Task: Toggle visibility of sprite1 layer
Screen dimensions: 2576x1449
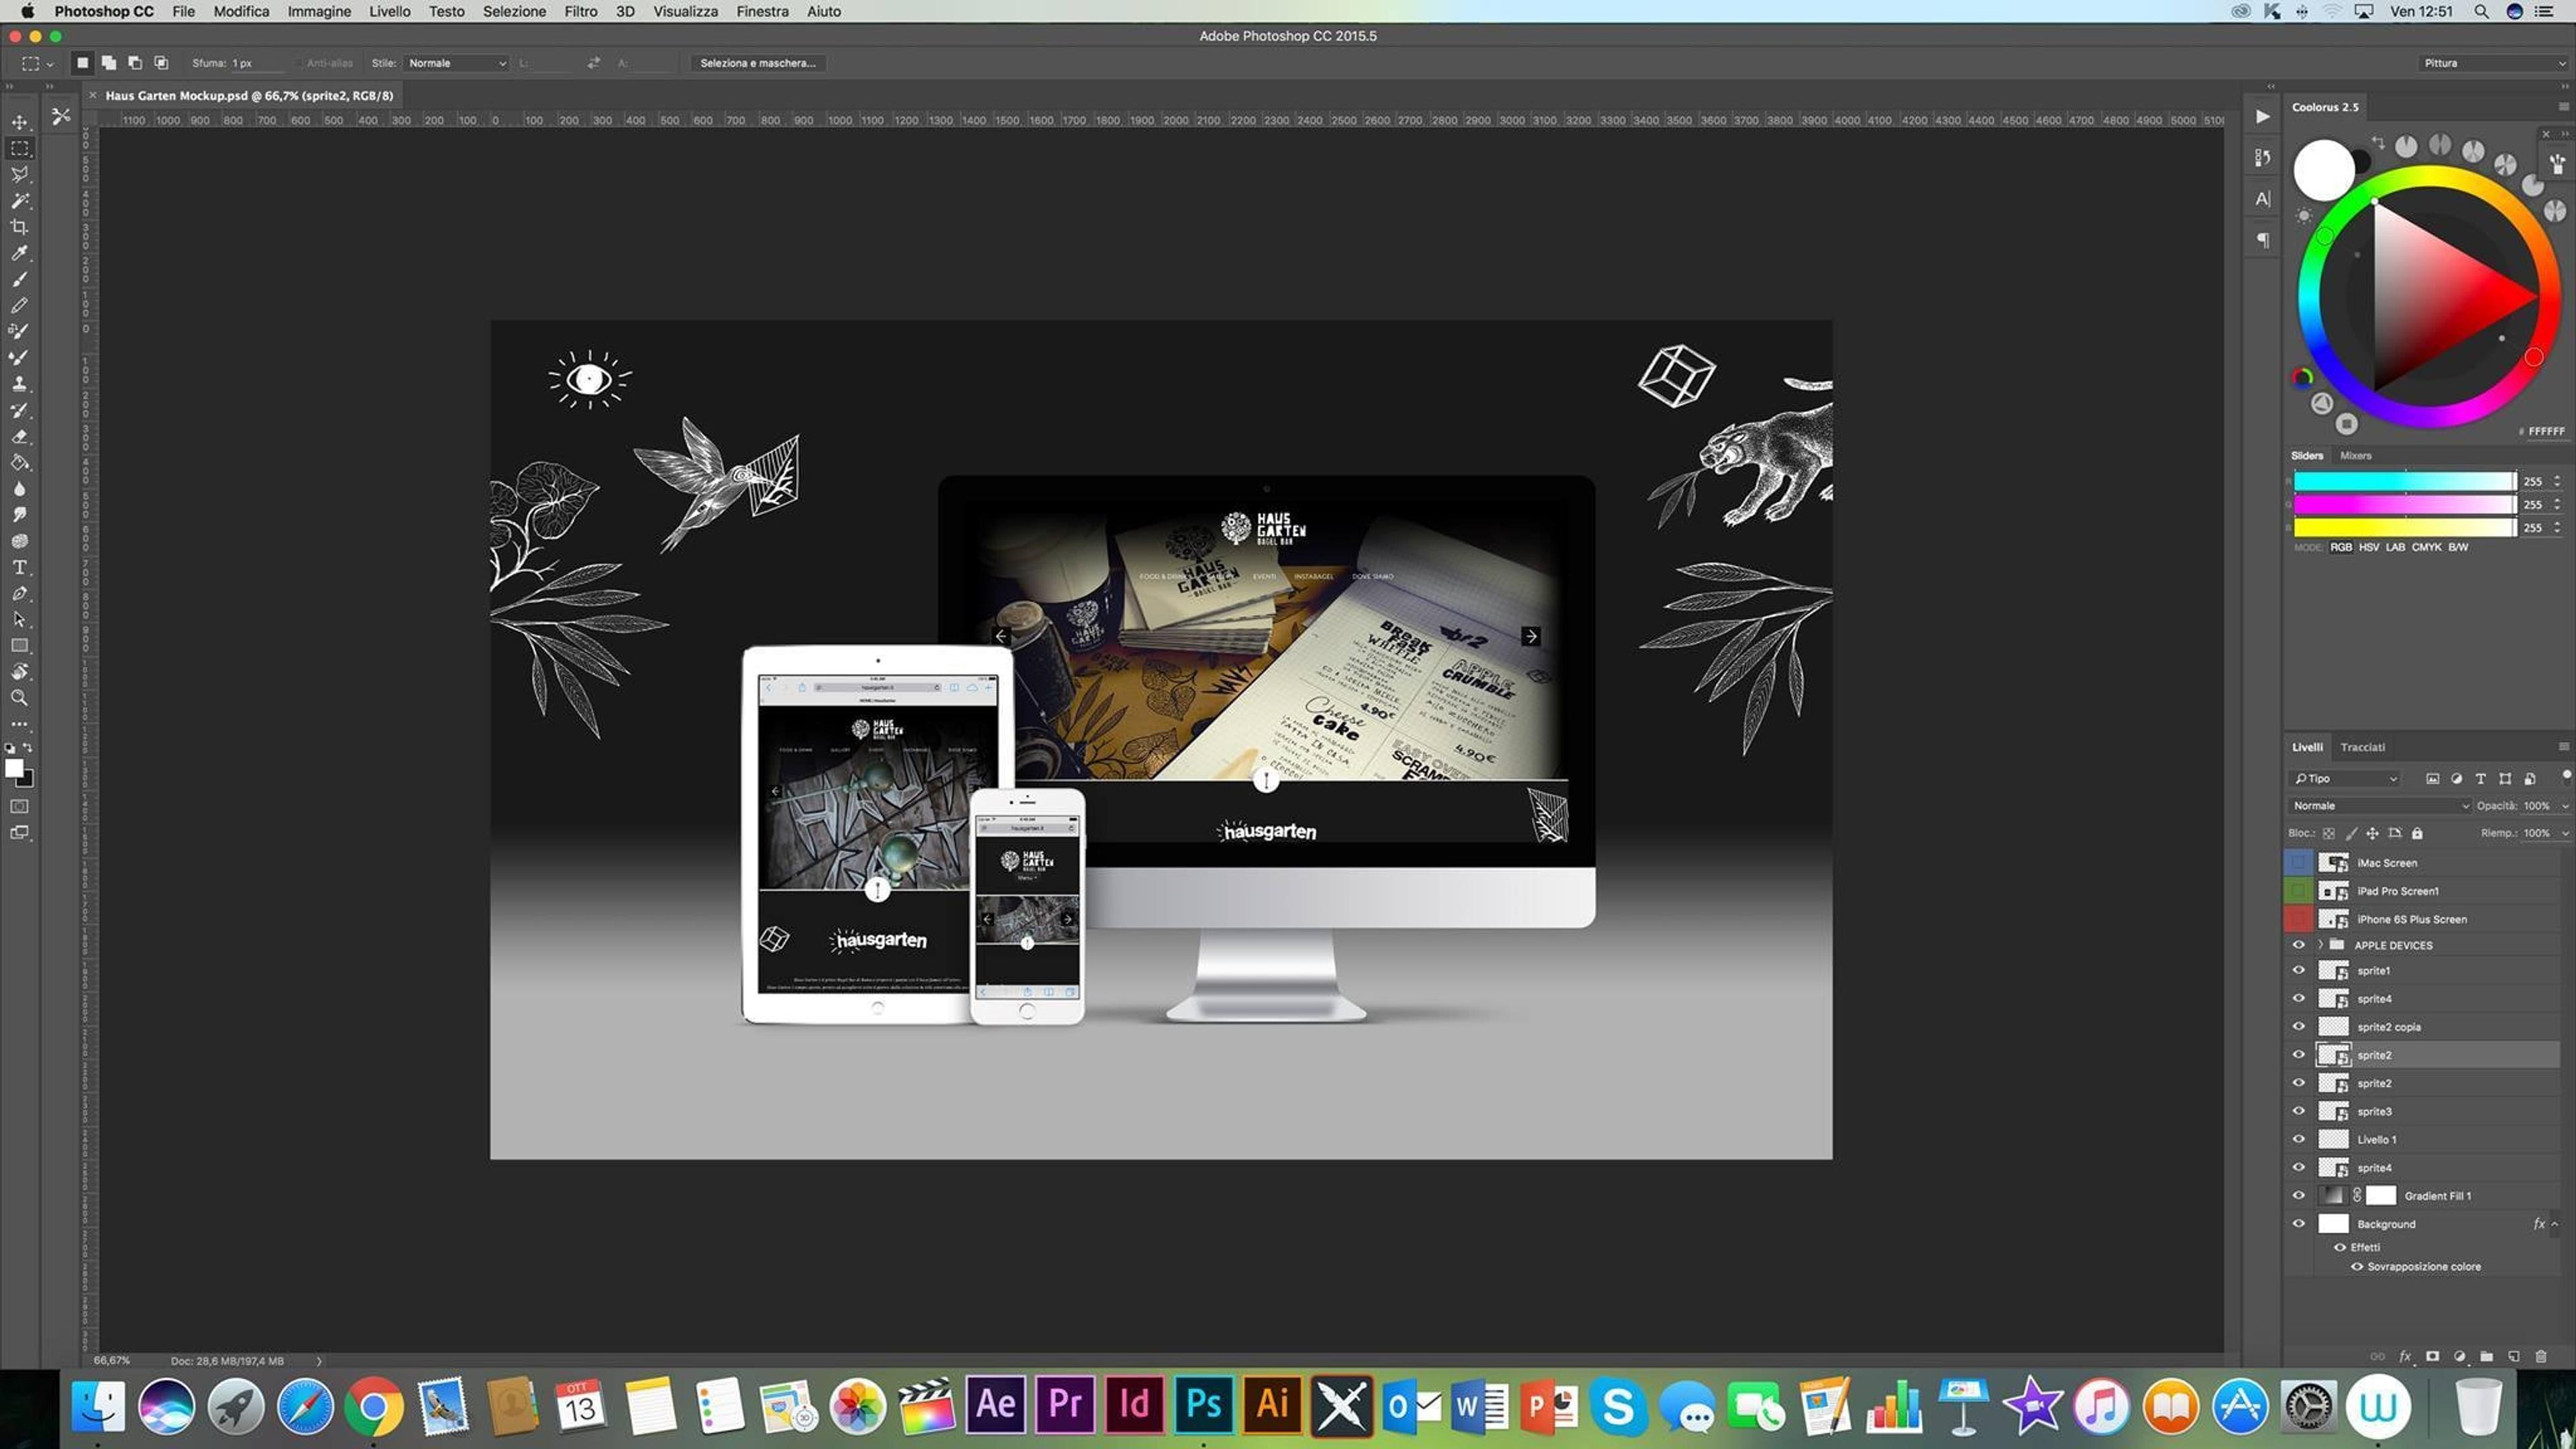Action: point(2298,971)
